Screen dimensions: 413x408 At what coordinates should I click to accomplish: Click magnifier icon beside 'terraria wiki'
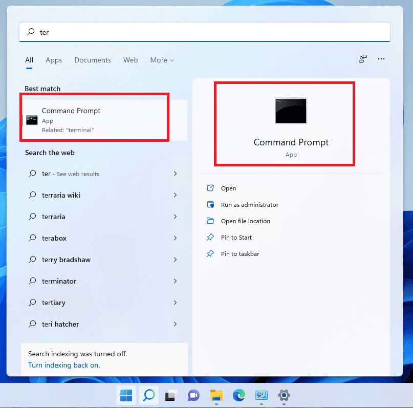point(32,195)
